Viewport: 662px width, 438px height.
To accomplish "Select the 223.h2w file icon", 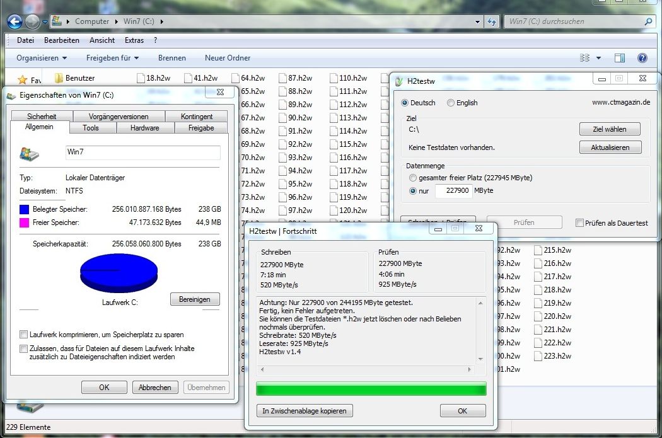I will (x=538, y=355).
